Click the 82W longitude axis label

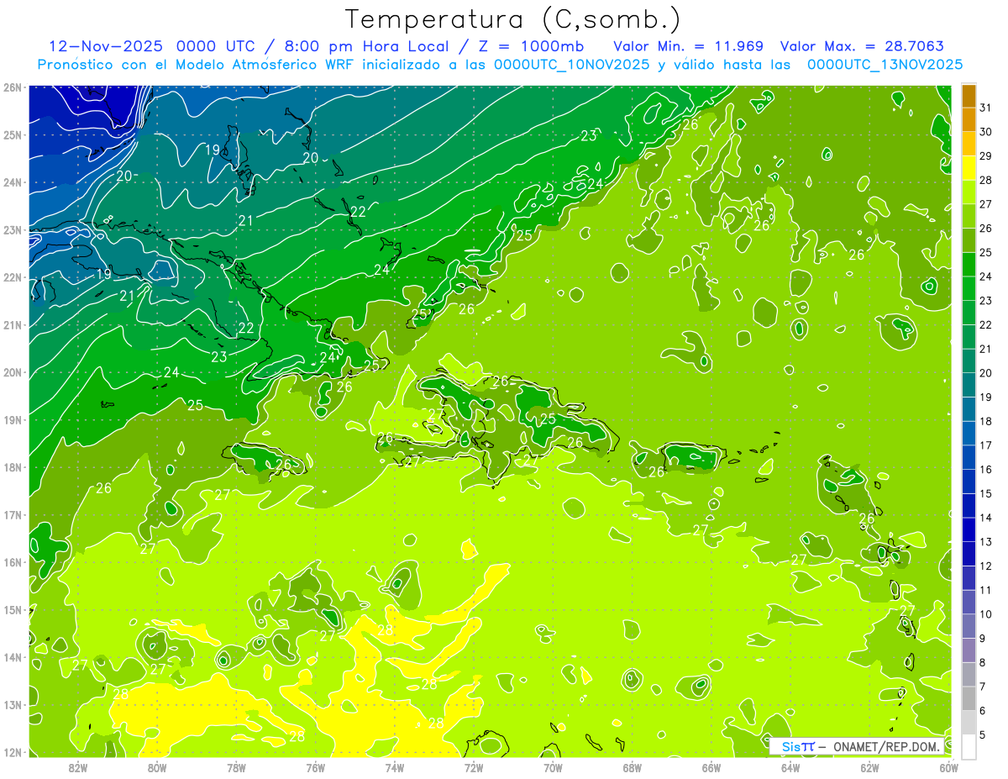point(78,767)
